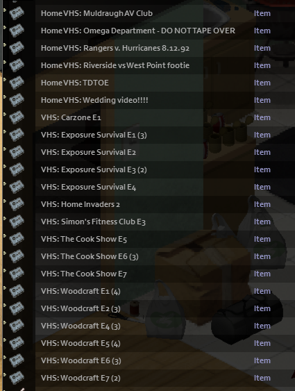Click Item label beside Exposure Survival E2
Viewport: 295px width, 391px height.
point(262,152)
